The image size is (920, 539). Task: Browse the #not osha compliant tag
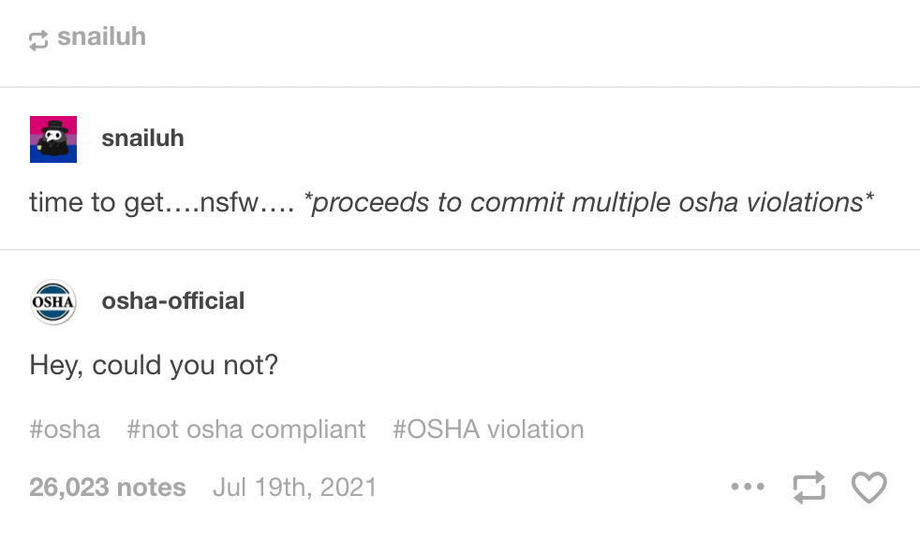point(245,430)
